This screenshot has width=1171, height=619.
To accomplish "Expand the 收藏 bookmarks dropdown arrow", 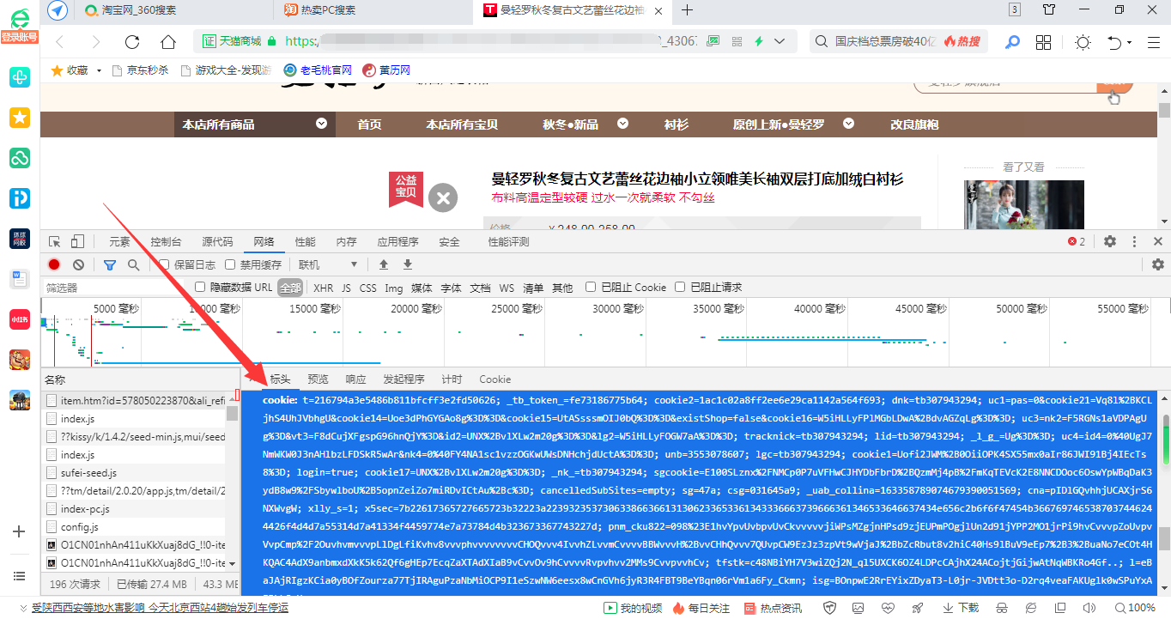I will click(x=99, y=70).
